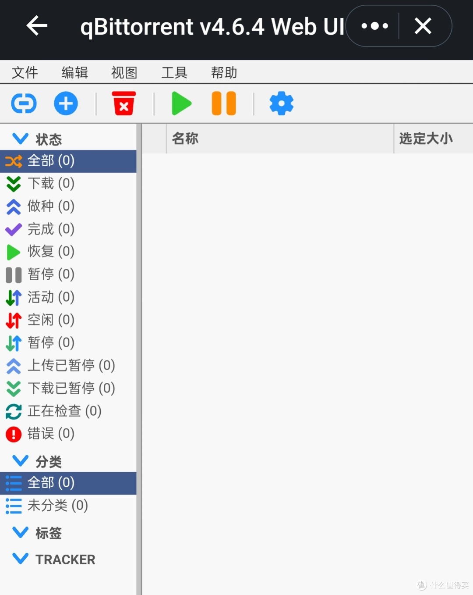Click the 正在检查 refresh arrows icon
This screenshot has height=595, width=473.
pyautogui.click(x=14, y=412)
